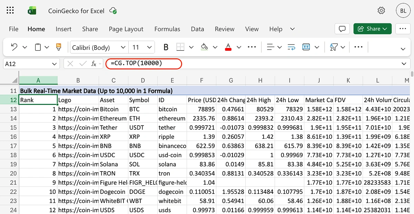The image size is (414, 214).
Task: Open more font options ellipsis
Action: point(252,47)
